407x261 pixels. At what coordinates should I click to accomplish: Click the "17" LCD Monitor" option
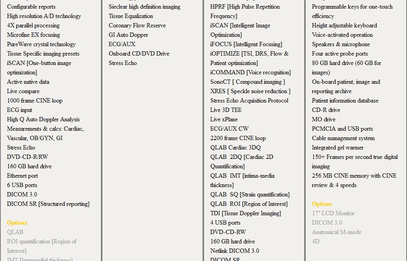pyautogui.click(x=333, y=213)
